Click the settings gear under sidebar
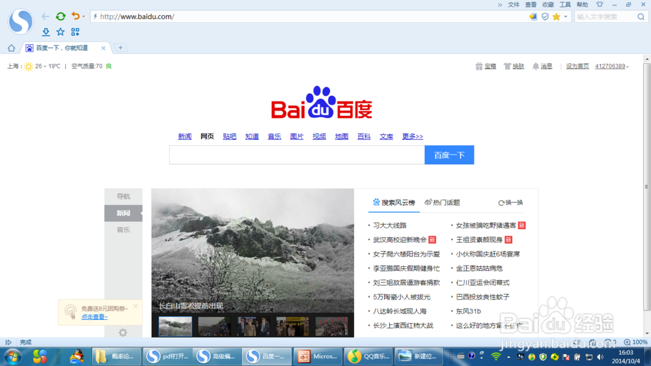The image size is (651, 366). pos(123,332)
